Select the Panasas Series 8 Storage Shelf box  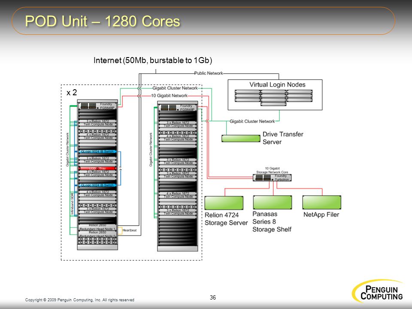273,202
